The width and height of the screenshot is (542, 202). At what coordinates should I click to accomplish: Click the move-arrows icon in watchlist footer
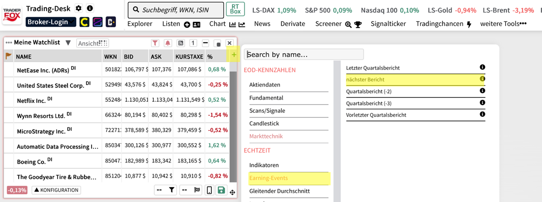[232, 192]
